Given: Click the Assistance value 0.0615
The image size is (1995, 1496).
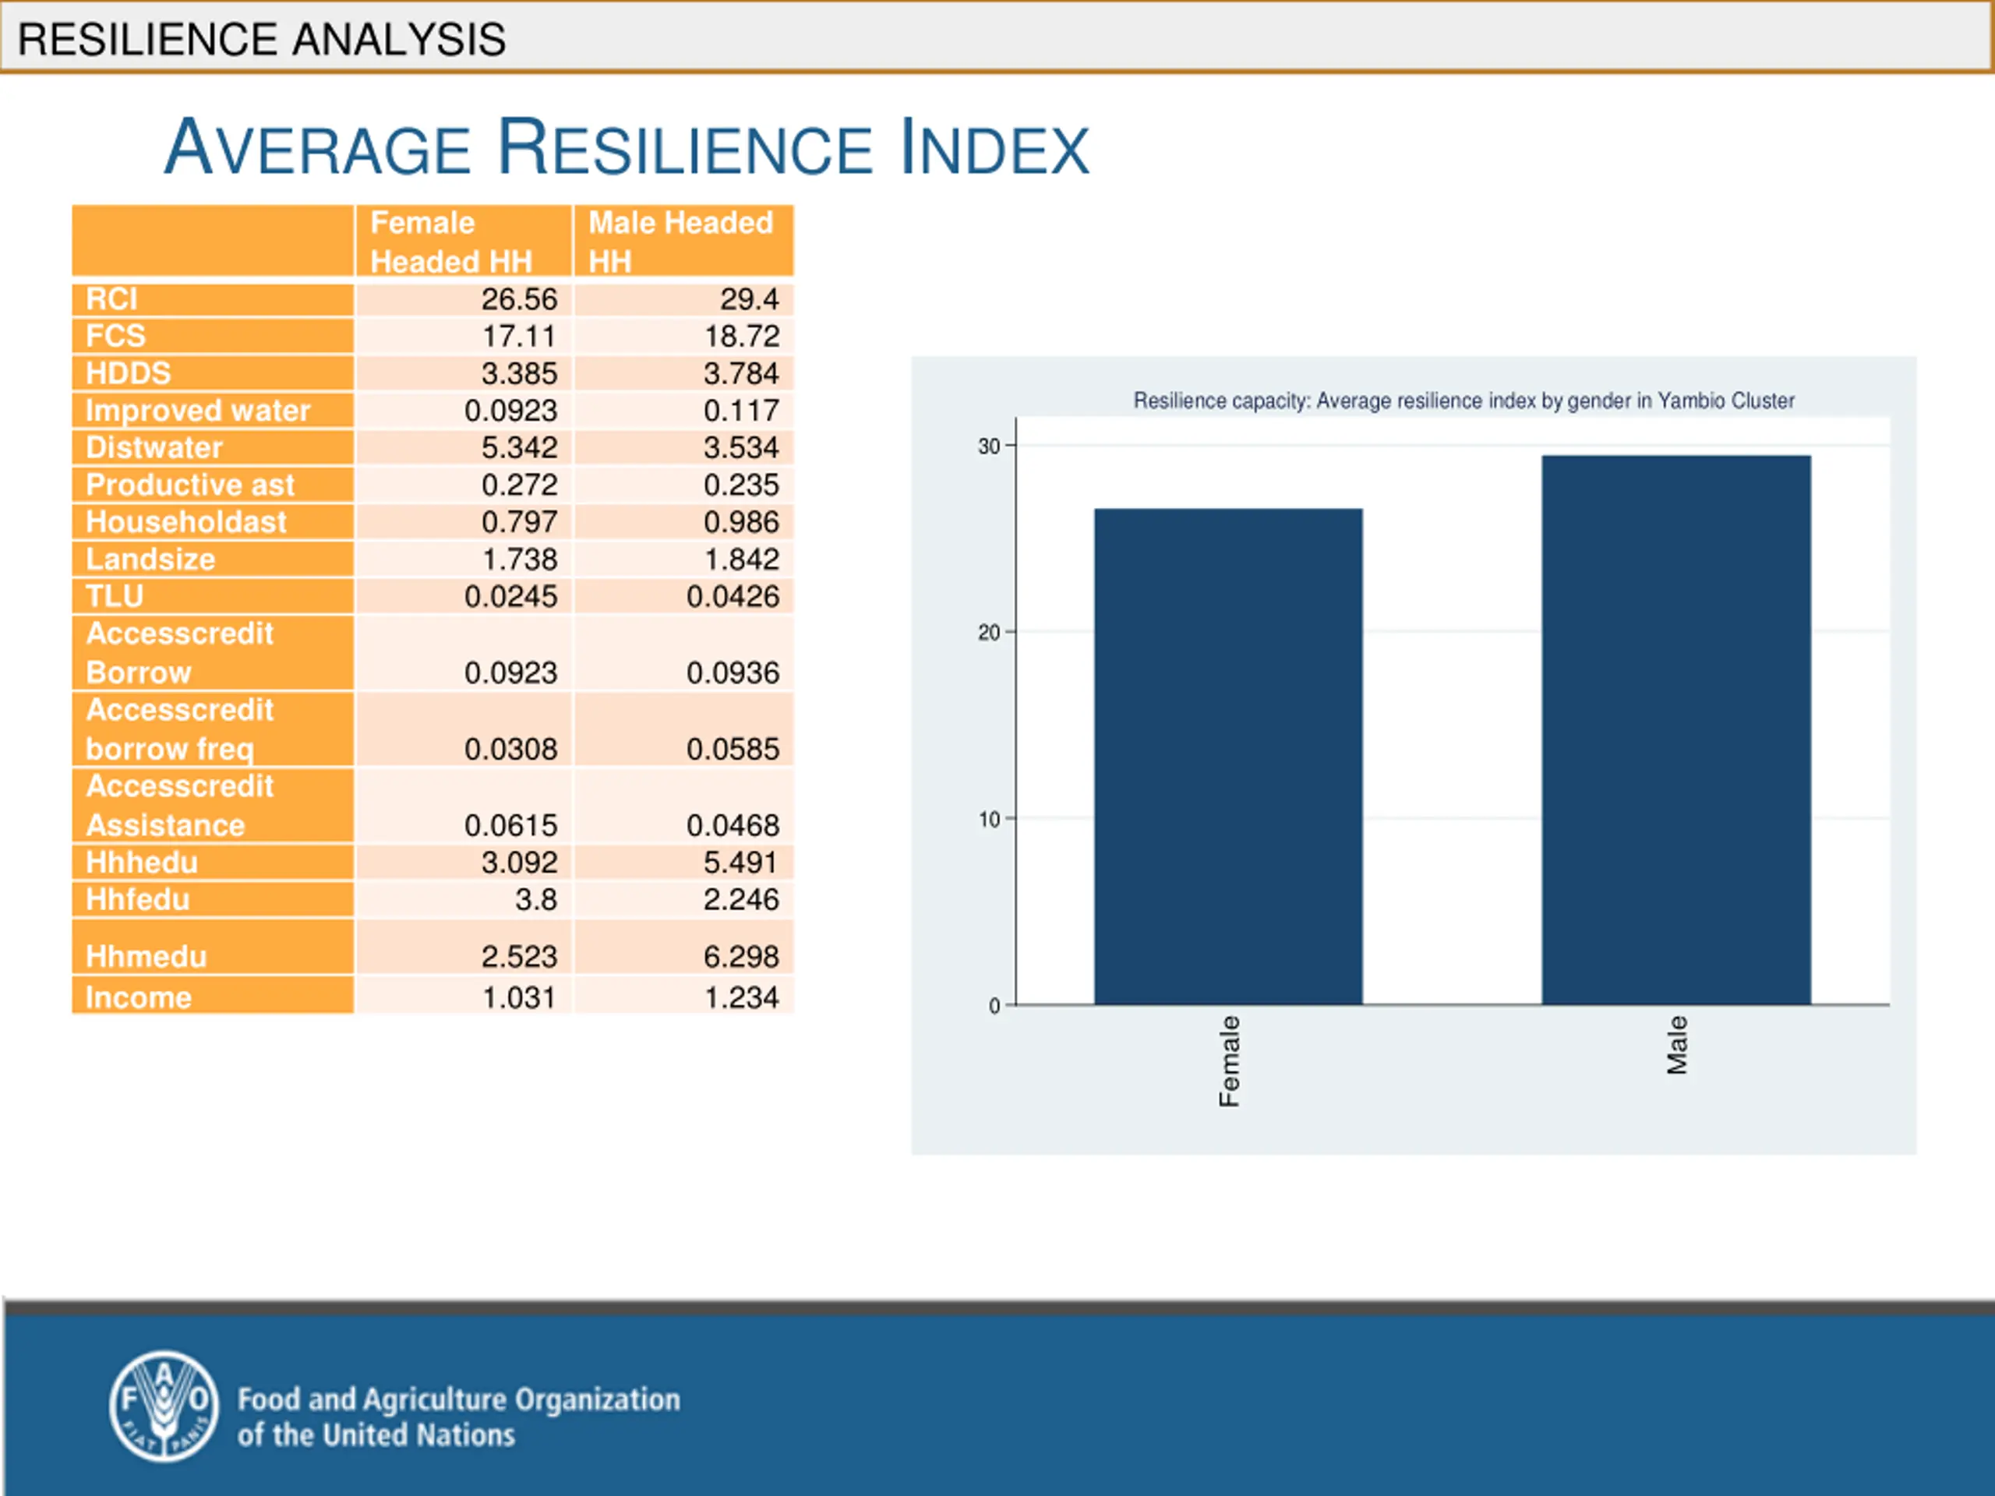Looking at the screenshot, I should point(510,825).
